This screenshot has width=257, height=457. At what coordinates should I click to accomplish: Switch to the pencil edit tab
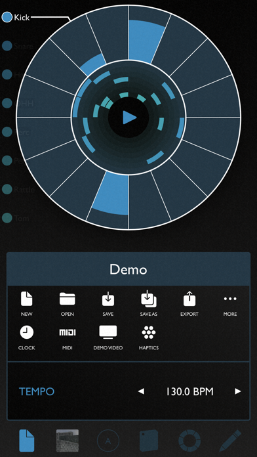[x=230, y=441]
